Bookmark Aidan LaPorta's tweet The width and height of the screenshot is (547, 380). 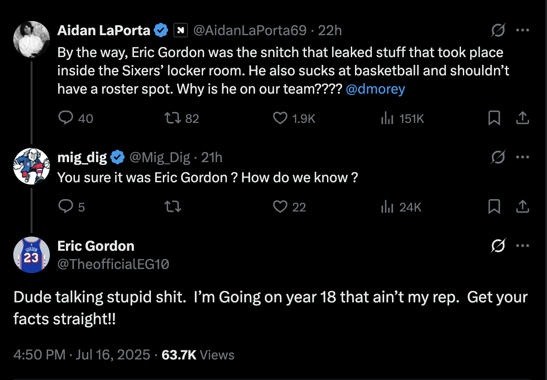(494, 118)
